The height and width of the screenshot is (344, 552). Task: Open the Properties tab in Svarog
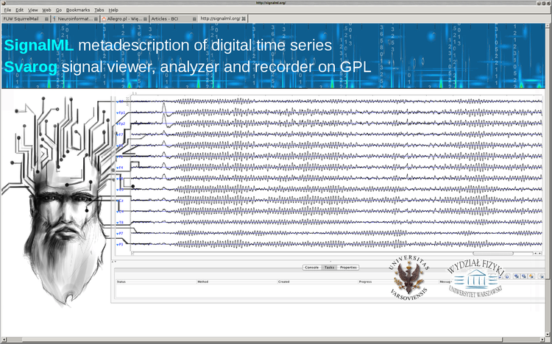[348, 268]
